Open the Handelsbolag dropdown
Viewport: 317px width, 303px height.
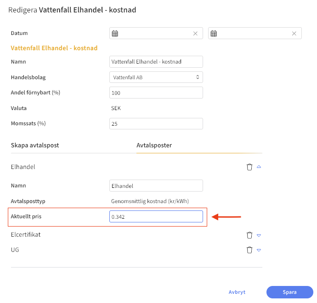click(156, 77)
